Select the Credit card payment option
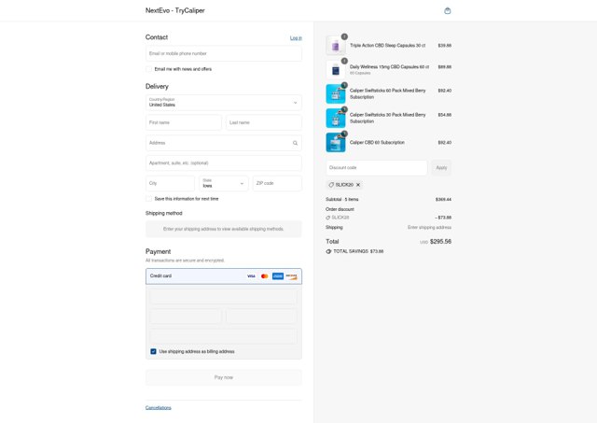Screen dimensions: 597x423 pyautogui.click(x=224, y=276)
